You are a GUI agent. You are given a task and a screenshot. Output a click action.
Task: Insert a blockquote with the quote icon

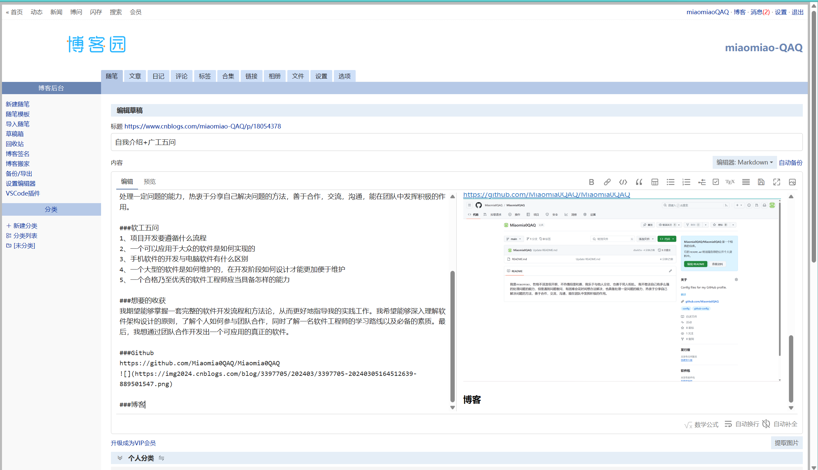click(639, 182)
